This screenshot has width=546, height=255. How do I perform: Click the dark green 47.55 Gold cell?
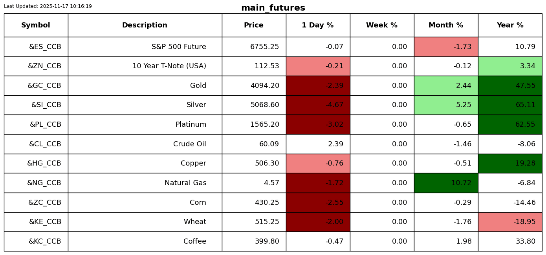point(510,86)
